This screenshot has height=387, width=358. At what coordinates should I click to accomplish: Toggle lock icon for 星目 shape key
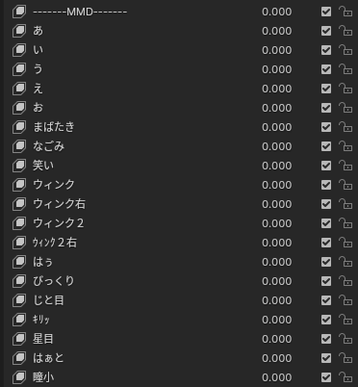point(345,339)
